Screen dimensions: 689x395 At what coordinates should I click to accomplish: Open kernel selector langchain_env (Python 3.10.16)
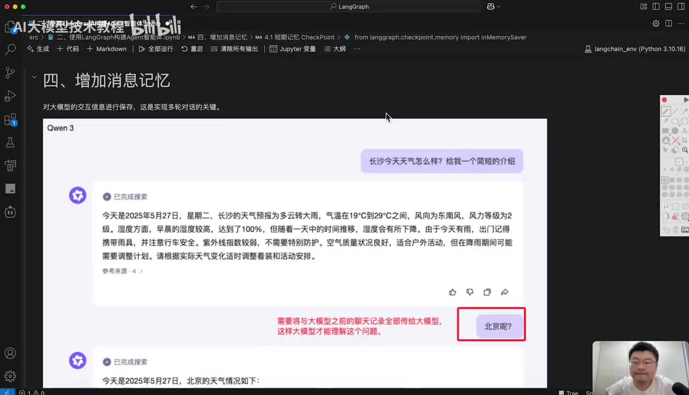click(x=635, y=49)
